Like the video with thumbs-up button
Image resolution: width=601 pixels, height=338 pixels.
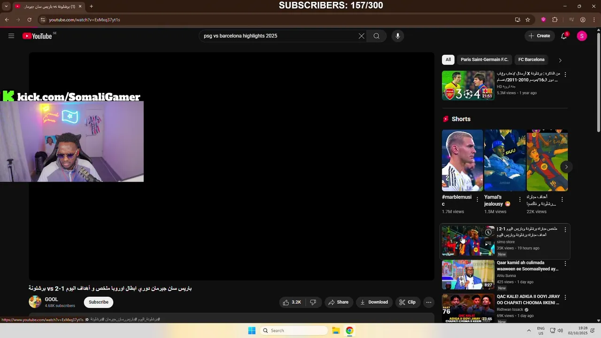(291, 302)
